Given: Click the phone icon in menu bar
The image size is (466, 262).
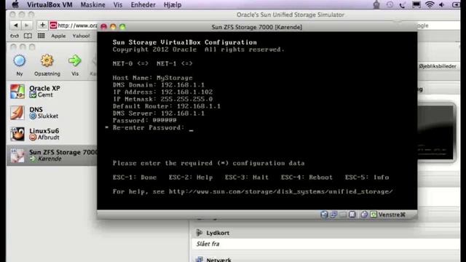Looking at the screenshot, I should 402,4.
